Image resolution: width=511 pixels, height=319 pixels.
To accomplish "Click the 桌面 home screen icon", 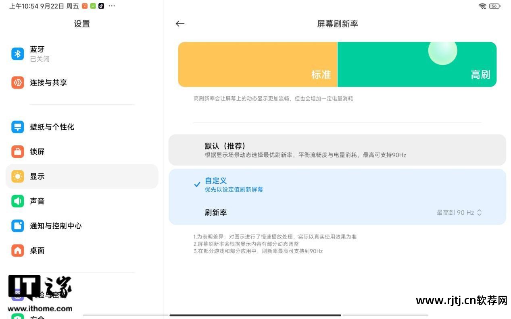I will point(17,251).
